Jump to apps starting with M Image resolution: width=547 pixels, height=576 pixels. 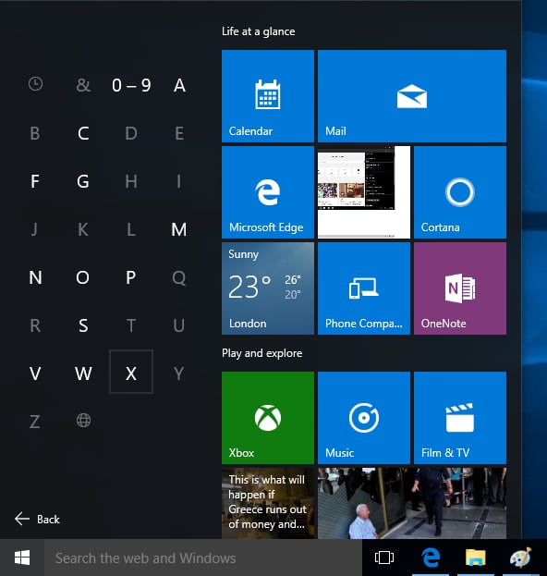tap(179, 229)
